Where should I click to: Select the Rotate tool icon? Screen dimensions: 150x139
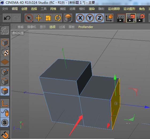click(x=57, y=18)
